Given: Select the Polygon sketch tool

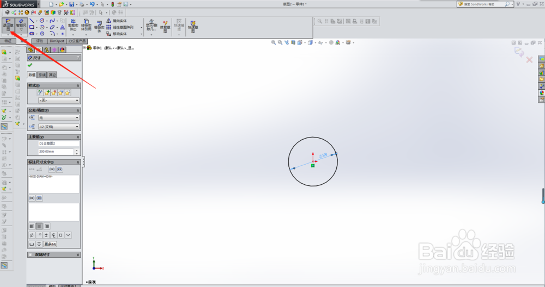Looking at the screenshot, I should click(x=42, y=34).
